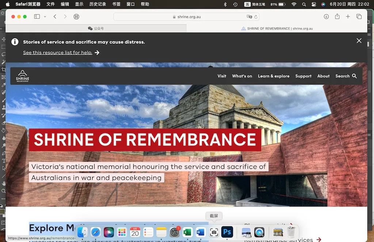Switch to Photoshop from the Dock
Image resolution: width=374 pixels, height=242 pixels.
click(227, 232)
